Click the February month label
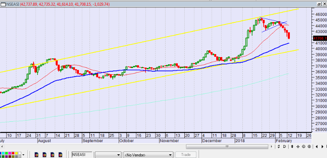This screenshot has height=158, width=327. point(284,141)
